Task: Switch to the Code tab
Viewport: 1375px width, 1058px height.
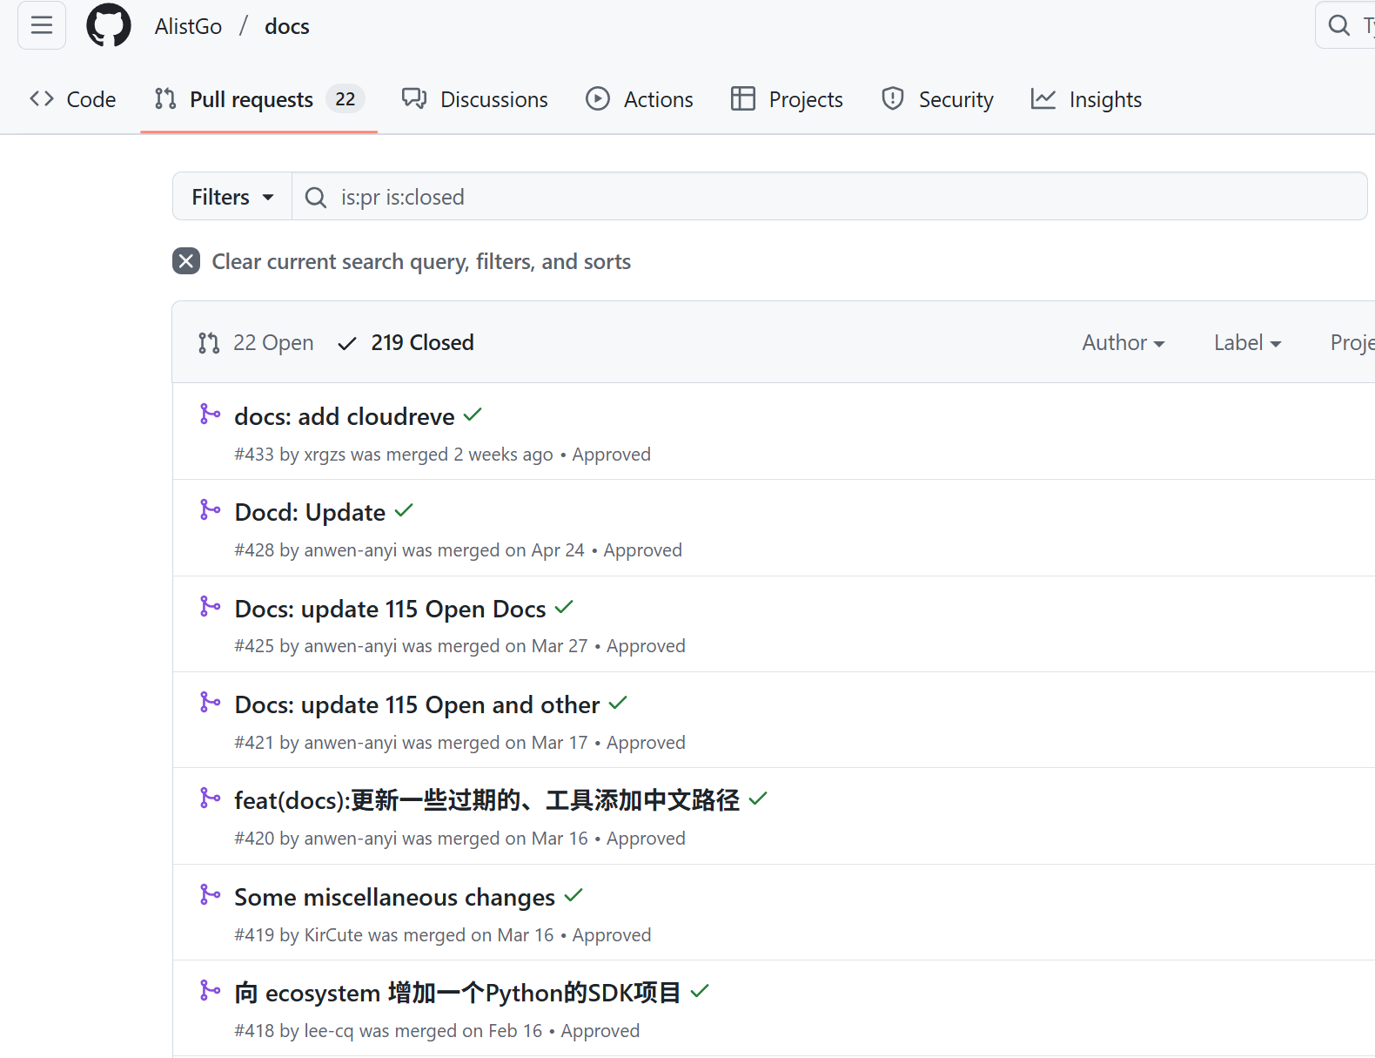Action: coord(73,100)
